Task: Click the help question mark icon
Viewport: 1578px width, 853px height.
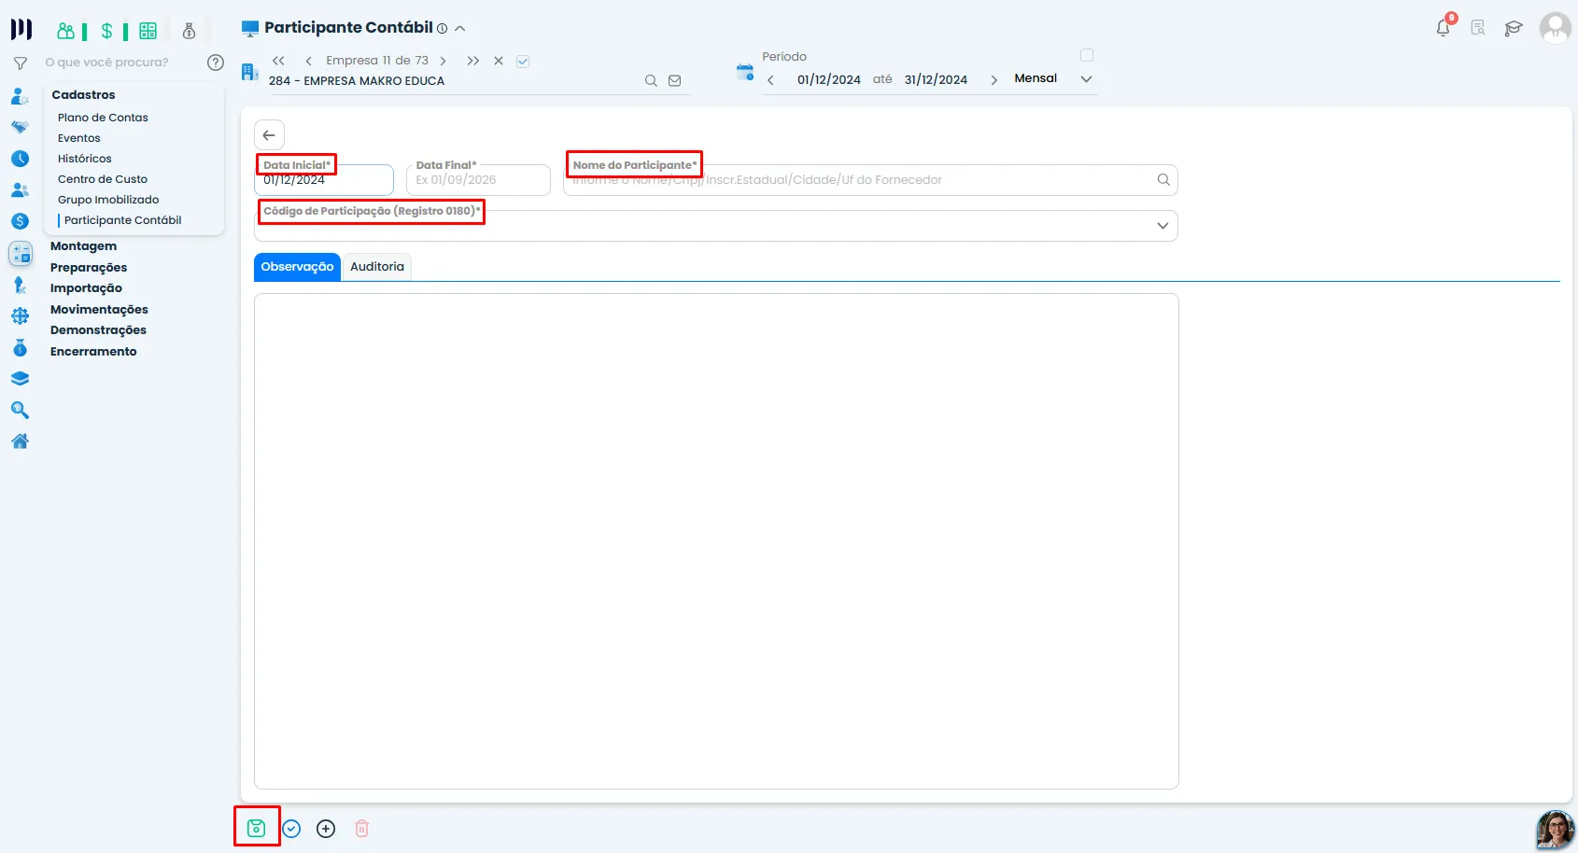Action: pyautogui.click(x=216, y=63)
